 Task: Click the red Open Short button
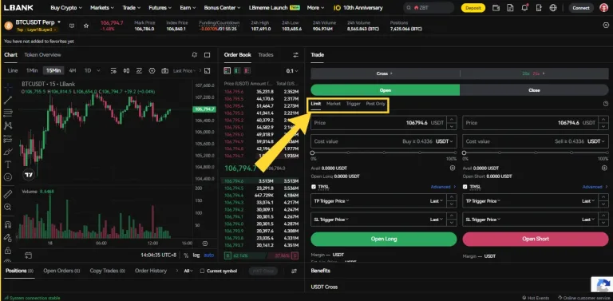click(x=536, y=239)
